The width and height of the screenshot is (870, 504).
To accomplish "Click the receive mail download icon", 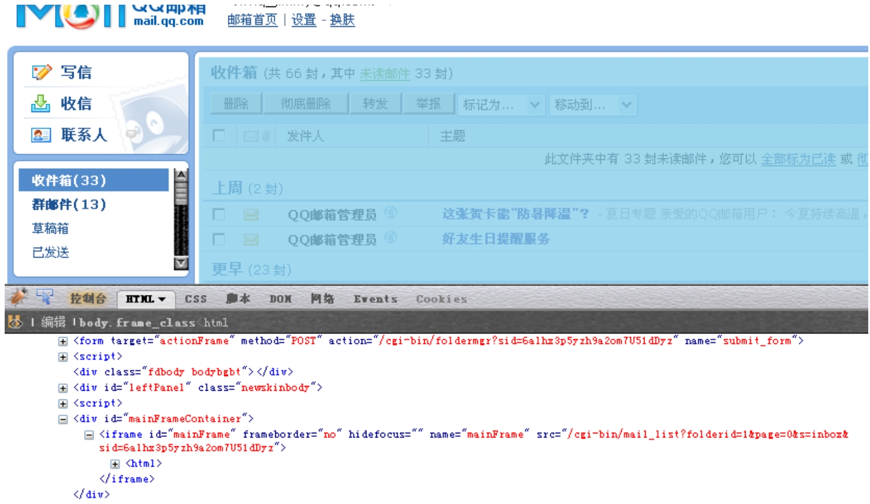I will point(40,103).
